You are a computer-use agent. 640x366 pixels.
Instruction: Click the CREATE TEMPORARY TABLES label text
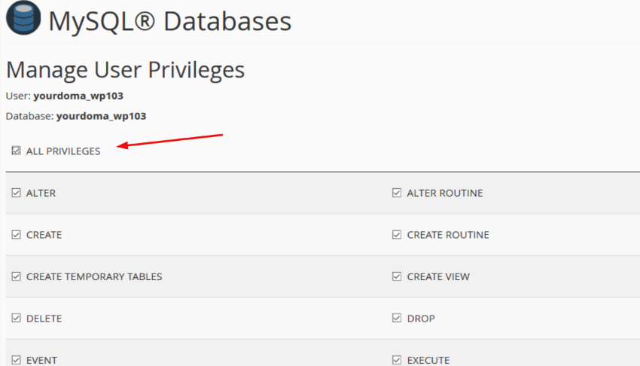tap(94, 276)
